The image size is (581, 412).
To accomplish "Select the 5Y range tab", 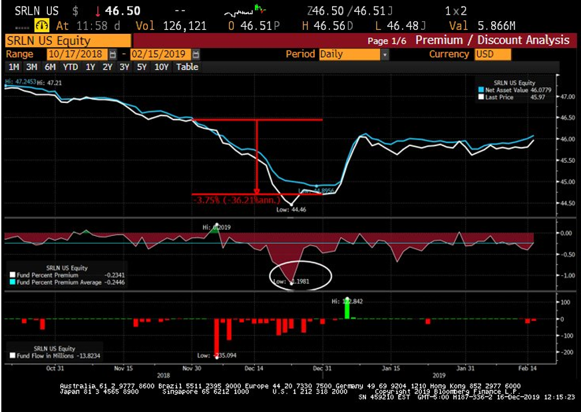I will click(x=142, y=67).
